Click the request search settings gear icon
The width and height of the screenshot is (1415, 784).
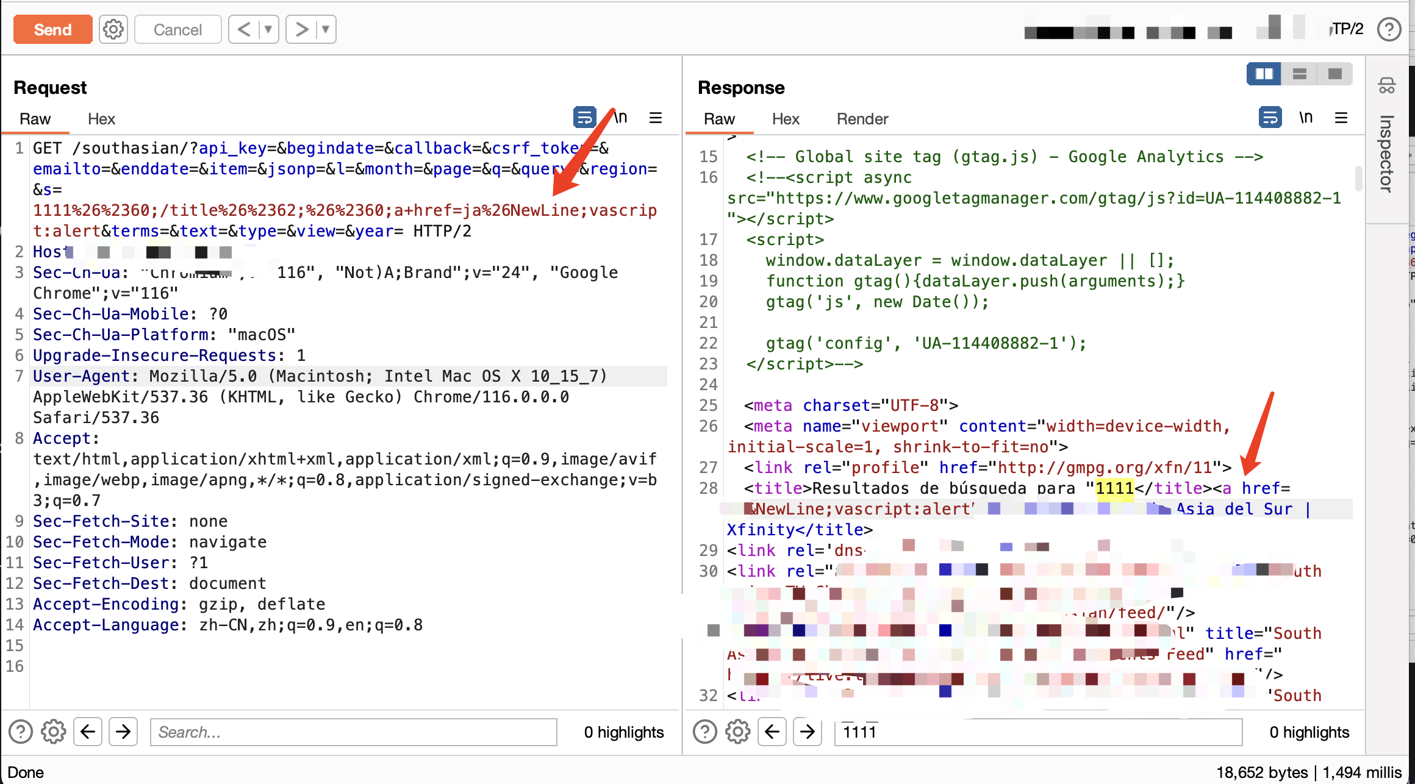pyautogui.click(x=54, y=732)
